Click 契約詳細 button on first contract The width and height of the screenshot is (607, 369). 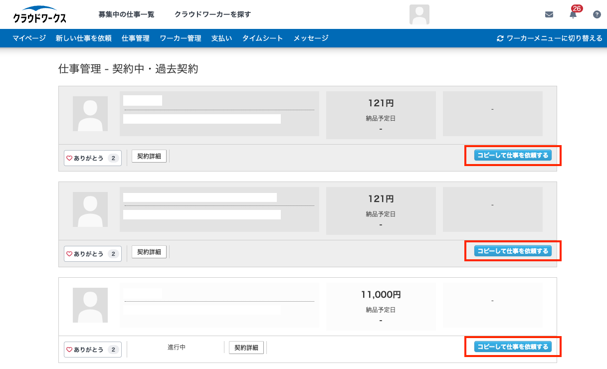[x=149, y=156]
